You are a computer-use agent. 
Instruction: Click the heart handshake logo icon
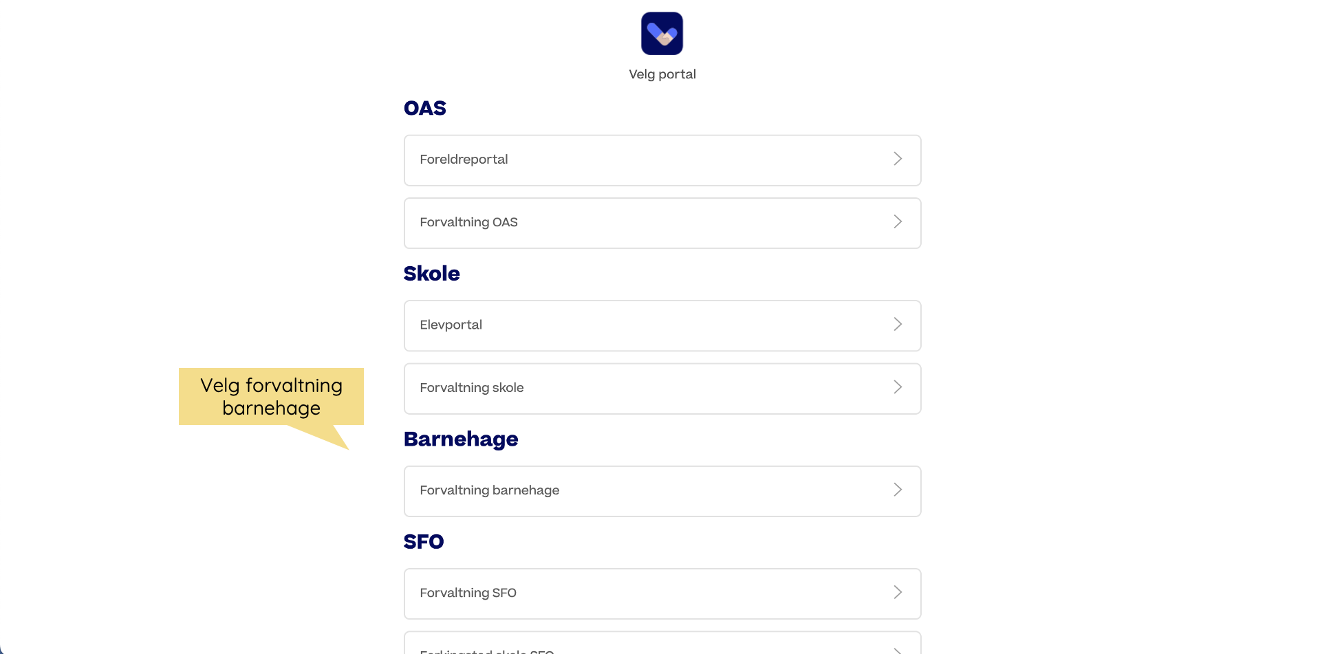pyautogui.click(x=662, y=33)
